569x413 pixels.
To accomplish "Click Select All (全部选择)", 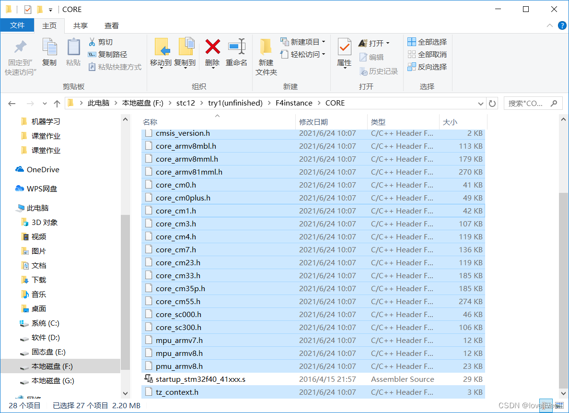I will [x=427, y=42].
